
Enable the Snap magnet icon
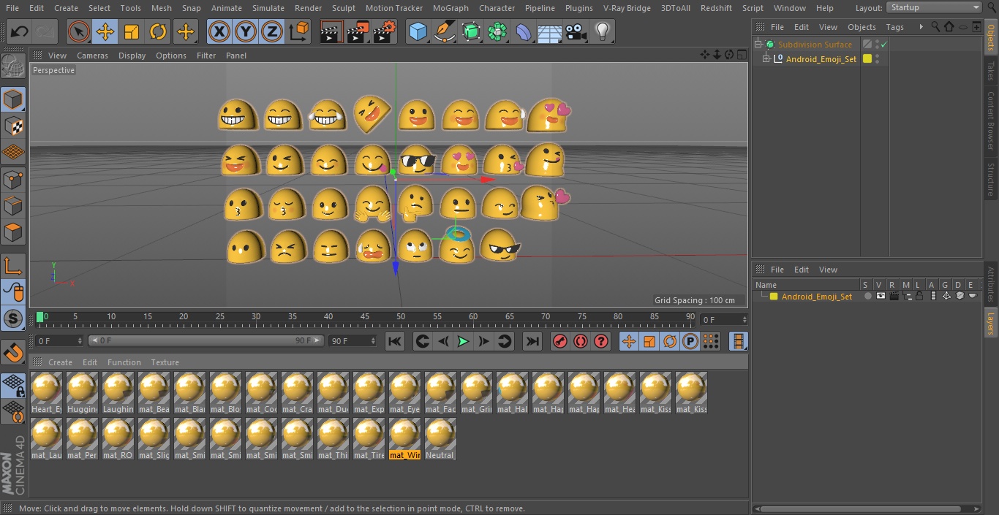click(13, 353)
